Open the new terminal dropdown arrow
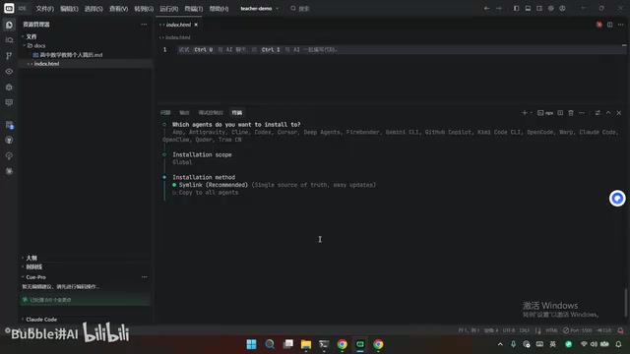This screenshot has width=630, height=354. click(532, 113)
